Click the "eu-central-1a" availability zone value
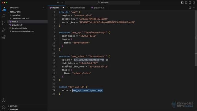Viewport: 197px width, 111px height. pos(98,67)
